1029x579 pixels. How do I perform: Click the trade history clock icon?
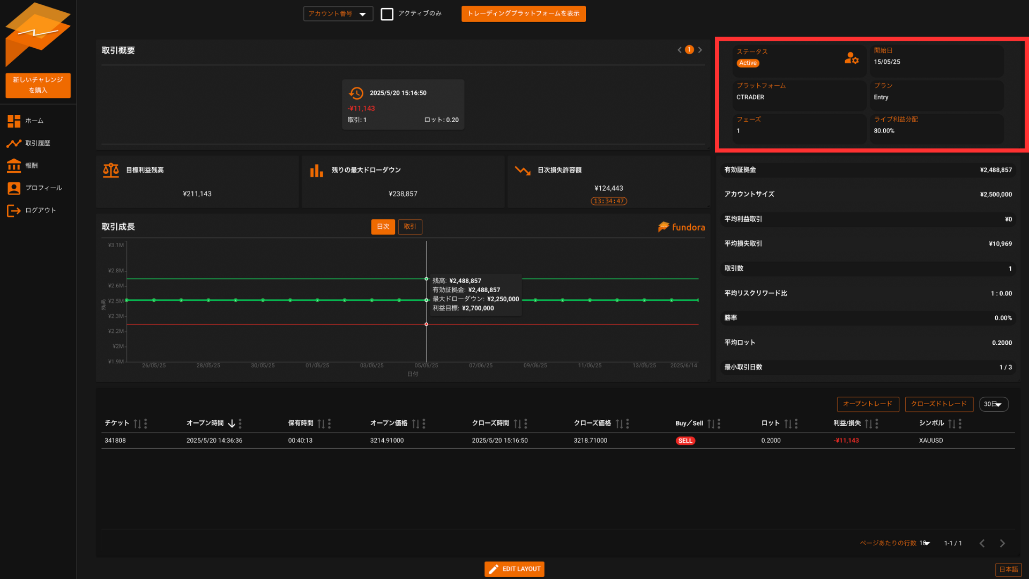[356, 93]
